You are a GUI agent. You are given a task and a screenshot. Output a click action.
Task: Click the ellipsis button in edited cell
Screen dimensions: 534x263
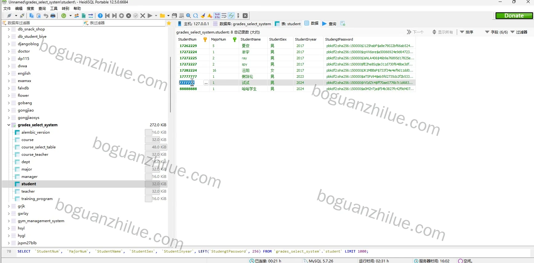(206, 83)
